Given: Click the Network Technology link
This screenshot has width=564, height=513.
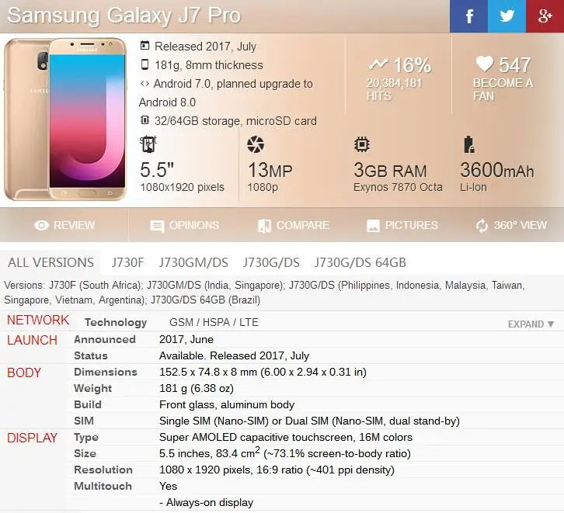Looking at the screenshot, I should (x=116, y=322).
